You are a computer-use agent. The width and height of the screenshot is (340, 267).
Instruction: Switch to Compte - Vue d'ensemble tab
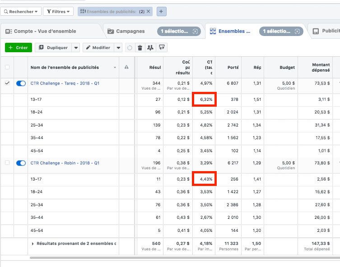click(x=41, y=31)
